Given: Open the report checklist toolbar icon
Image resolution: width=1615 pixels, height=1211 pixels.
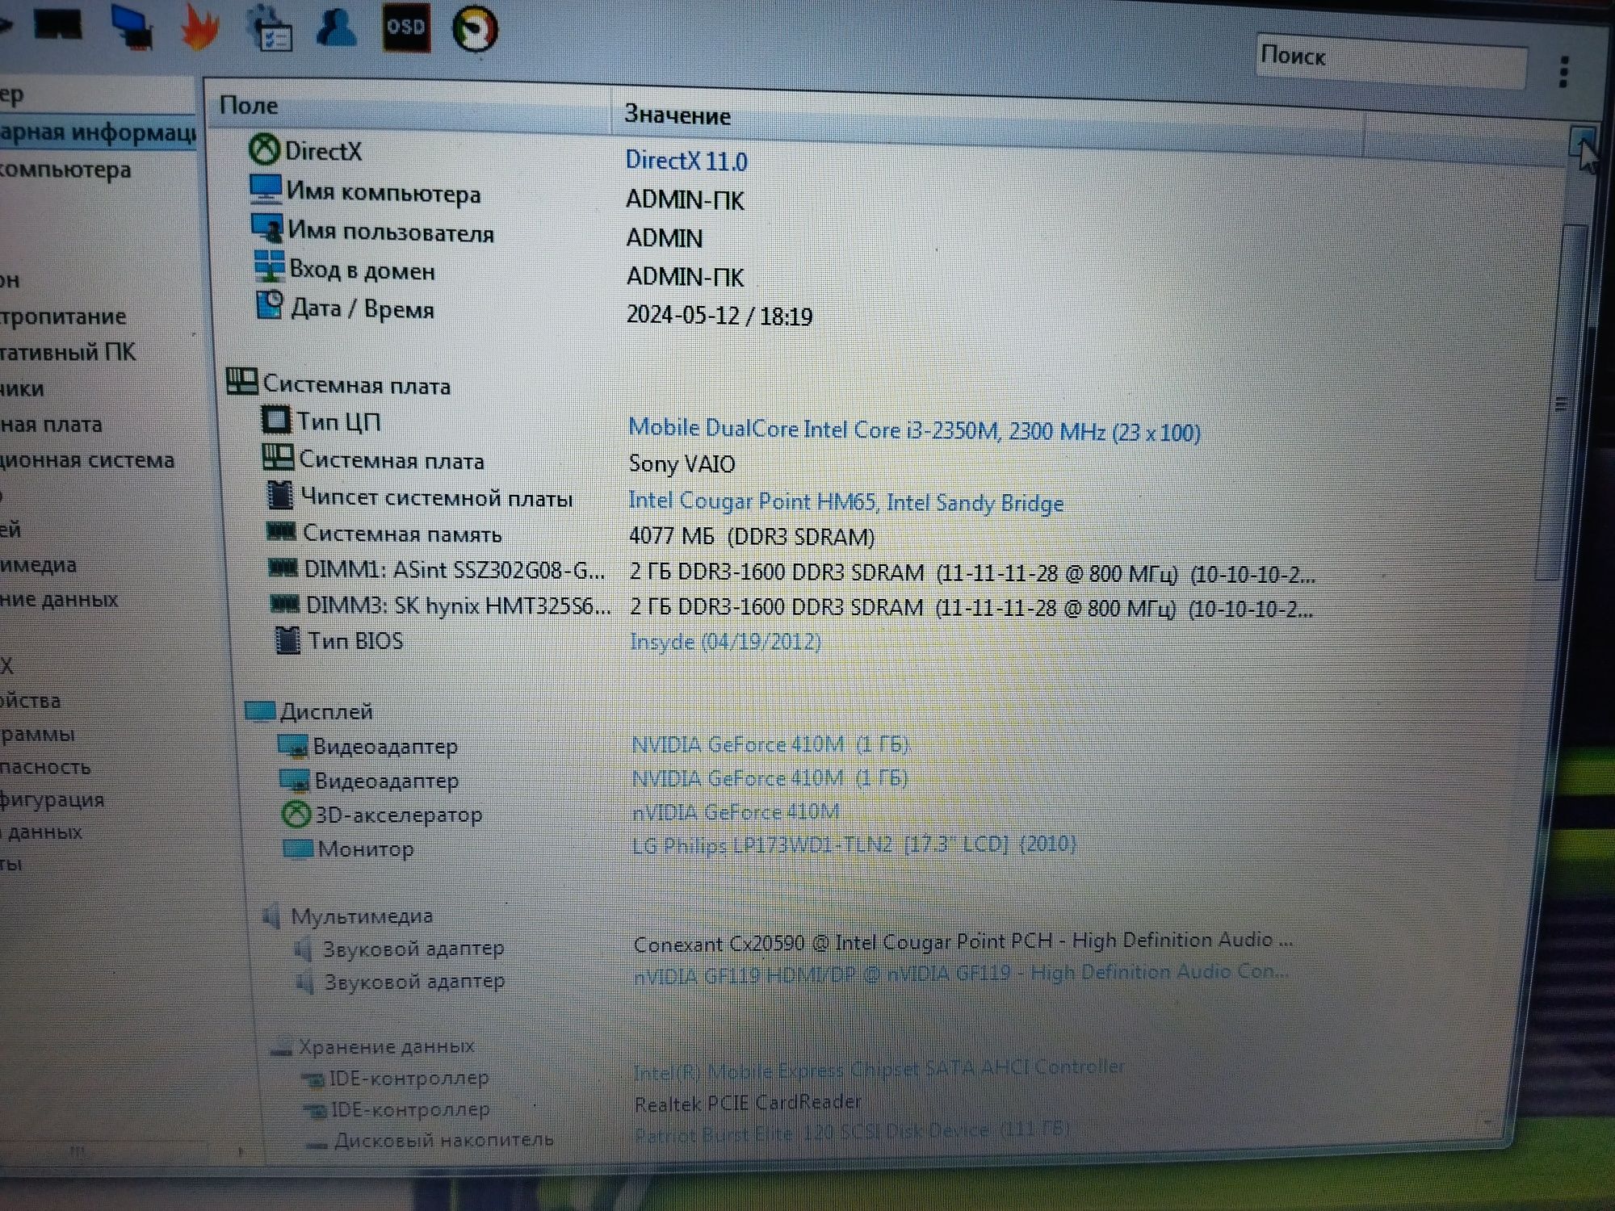Looking at the screenshot, I should pos(269,27).
